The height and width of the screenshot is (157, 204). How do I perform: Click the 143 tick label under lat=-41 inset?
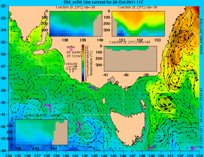36,148
